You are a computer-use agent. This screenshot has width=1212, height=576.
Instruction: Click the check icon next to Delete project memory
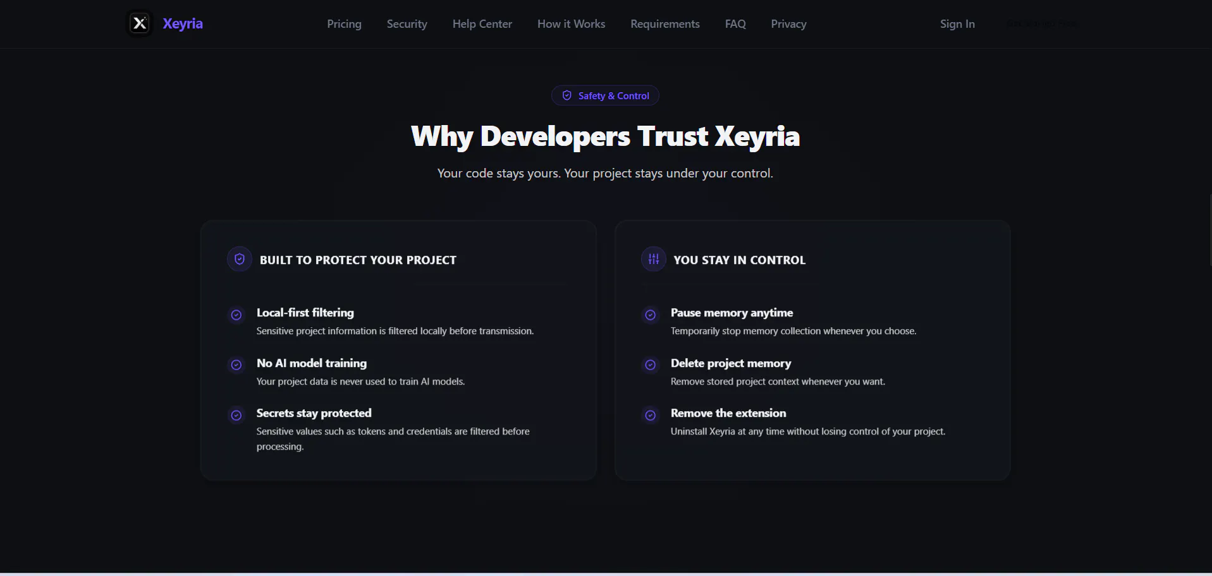point(651,365)
